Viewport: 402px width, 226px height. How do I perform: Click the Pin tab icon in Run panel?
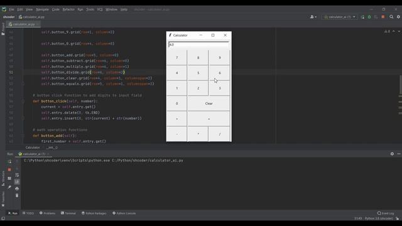coord(9,188)
